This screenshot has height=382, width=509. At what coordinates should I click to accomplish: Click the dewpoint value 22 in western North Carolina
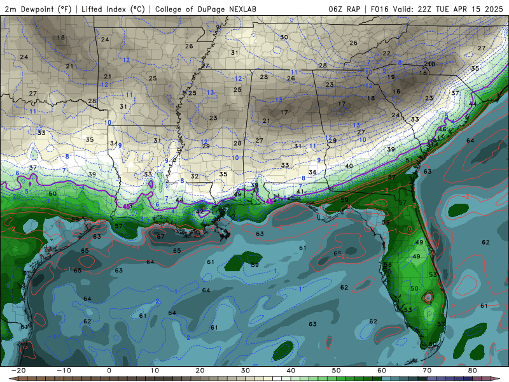click(386, 53)
